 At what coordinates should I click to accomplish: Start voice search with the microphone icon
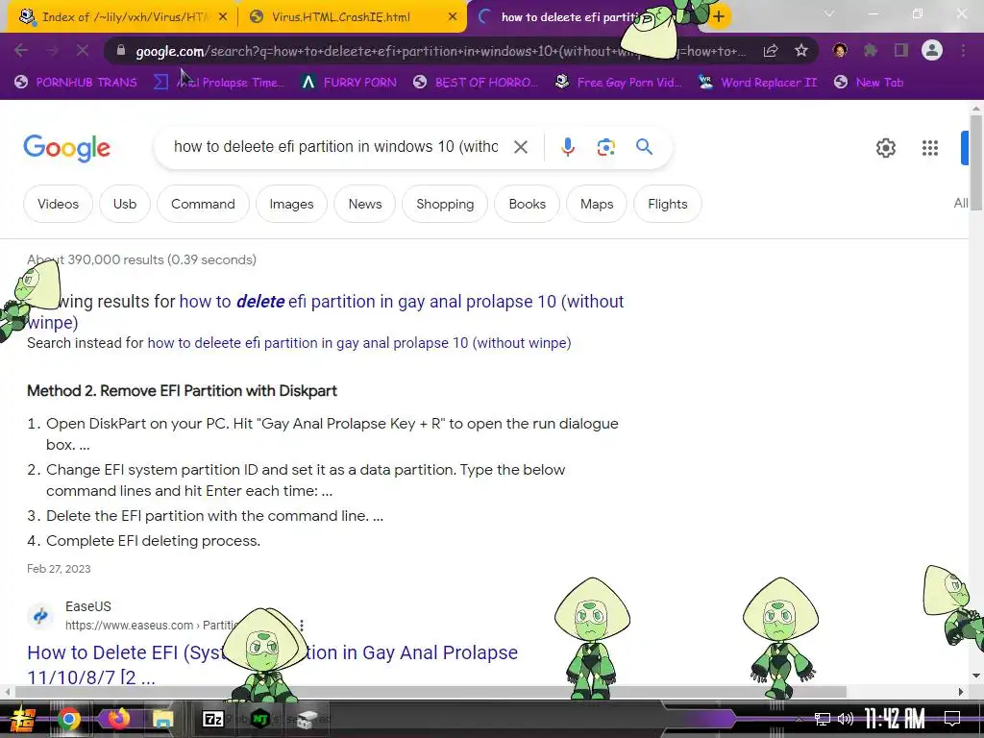tap(567, 147)
